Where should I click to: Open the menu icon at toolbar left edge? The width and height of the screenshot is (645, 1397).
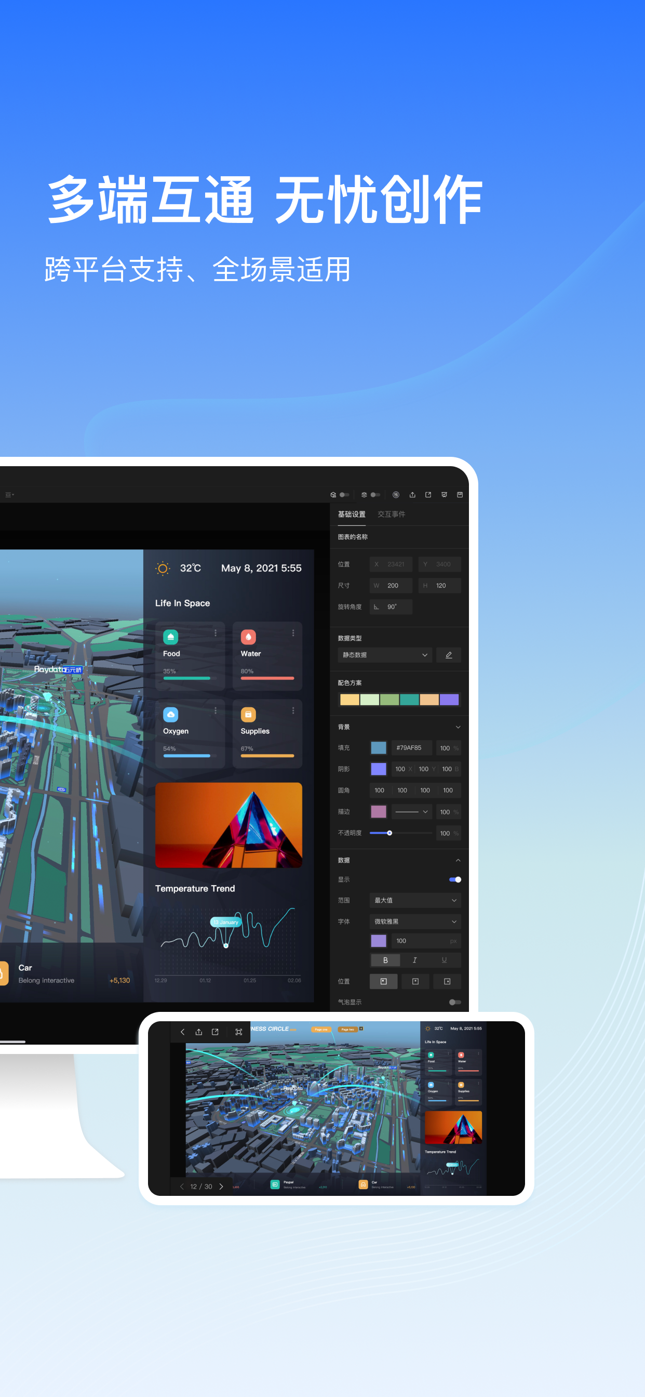pos(9,495)
